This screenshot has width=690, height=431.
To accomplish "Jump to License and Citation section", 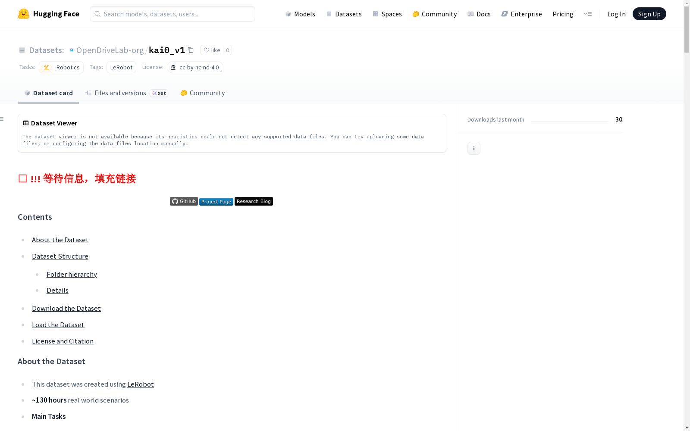I will 63,341.
